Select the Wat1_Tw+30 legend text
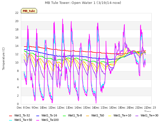This screenshot has height=125, width=167. point(149,116)
